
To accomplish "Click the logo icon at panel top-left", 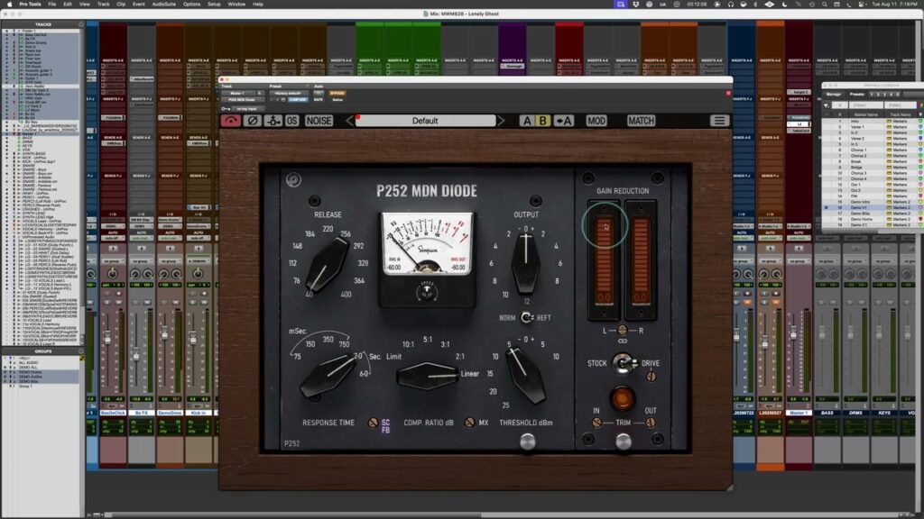I will 293,179.
